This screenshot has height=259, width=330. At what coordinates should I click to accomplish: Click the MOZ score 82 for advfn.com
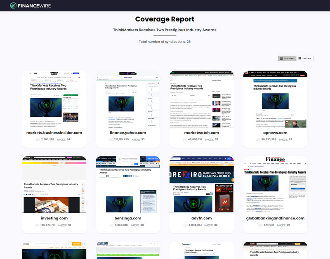click(x=216, y=225)
